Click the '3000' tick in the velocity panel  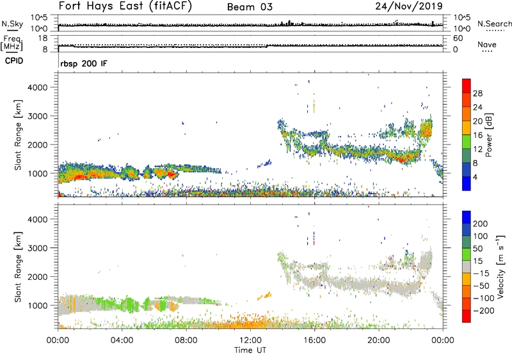[38, 248]
